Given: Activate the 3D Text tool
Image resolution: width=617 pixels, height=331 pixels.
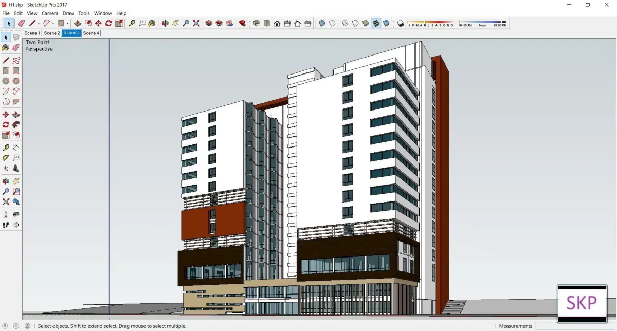Looking at the screenshot, I should click(16, 168).
